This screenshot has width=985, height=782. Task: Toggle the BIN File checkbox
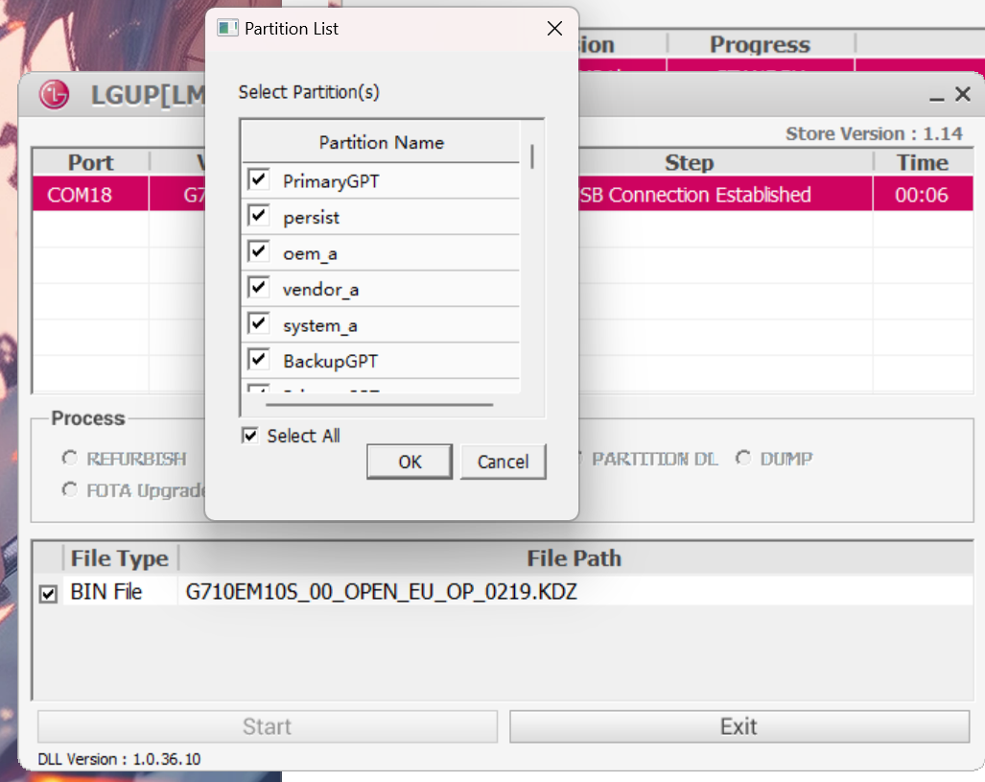pos(48,595)
